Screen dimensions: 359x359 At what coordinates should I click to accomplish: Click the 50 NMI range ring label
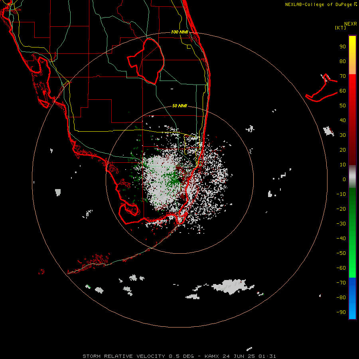179,106
